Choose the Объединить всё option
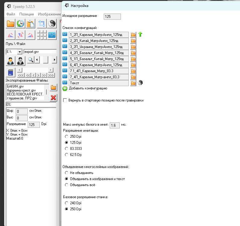240x226 pixels. point(67,185)
